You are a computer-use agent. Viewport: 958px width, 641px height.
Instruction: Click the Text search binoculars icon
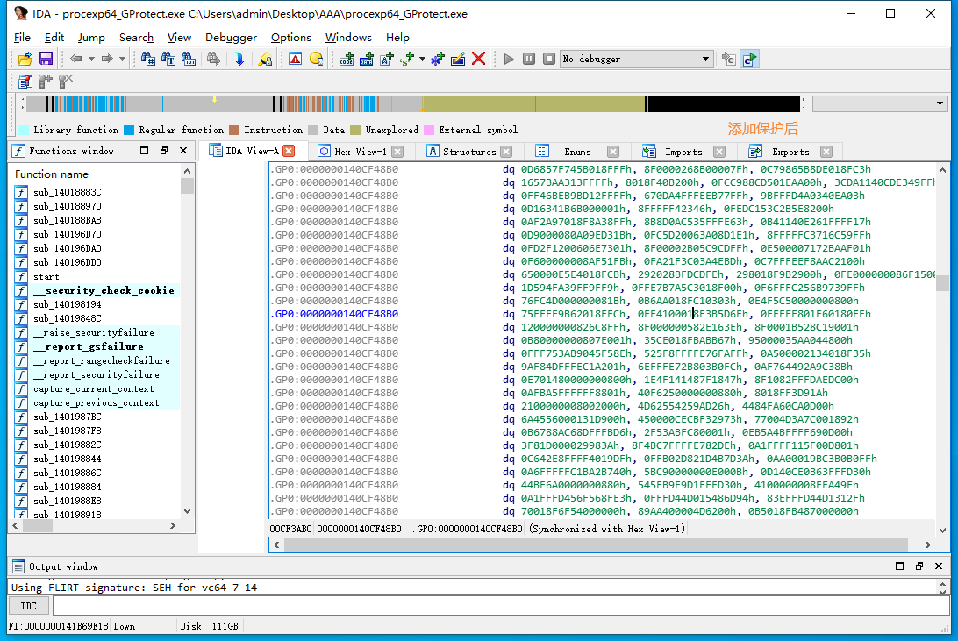[168, 60]
